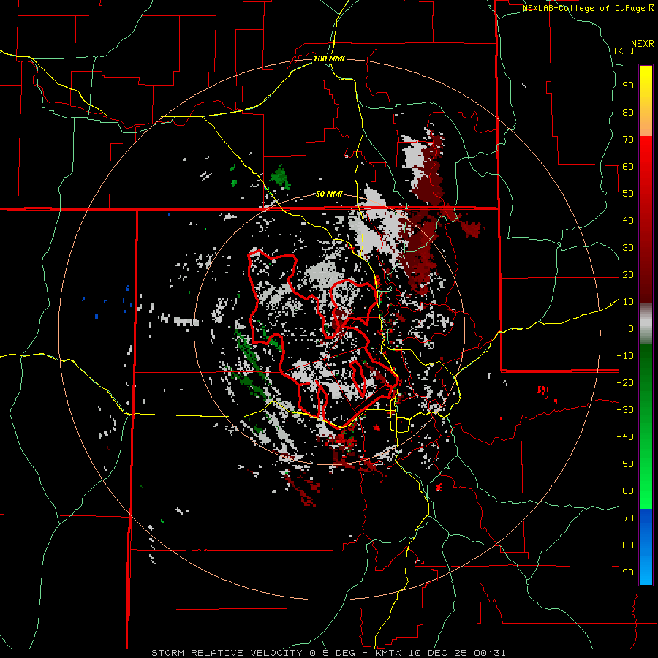Select the -40 scale value
Image resolution: width=658 pixels, height=658 pixels.
625,437
